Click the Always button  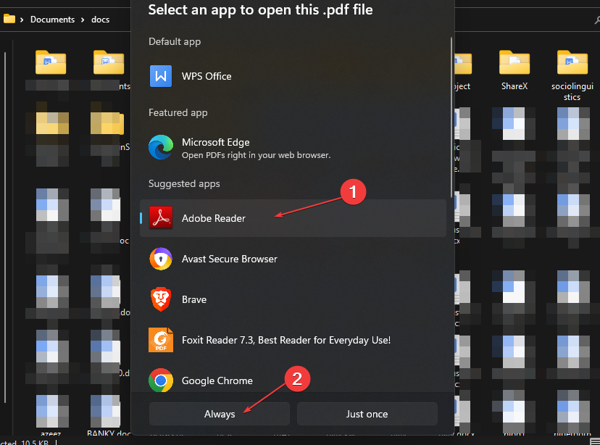click(x=220, y=414)
